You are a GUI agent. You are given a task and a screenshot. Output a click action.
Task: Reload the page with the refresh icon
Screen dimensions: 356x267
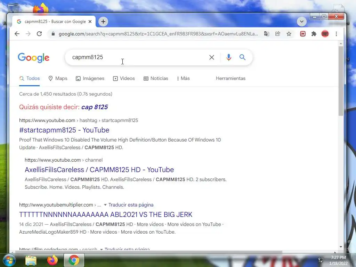pyautogui.click(x=39, y=34)
